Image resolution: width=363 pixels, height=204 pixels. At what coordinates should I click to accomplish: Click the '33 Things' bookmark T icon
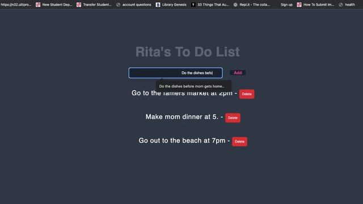193,5
